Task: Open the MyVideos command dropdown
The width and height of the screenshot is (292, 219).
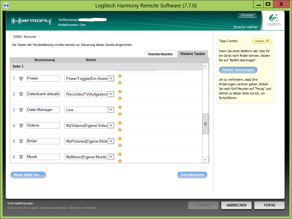Action: [111, 125]
